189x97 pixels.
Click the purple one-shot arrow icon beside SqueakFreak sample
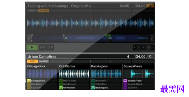tap(125, 81)
